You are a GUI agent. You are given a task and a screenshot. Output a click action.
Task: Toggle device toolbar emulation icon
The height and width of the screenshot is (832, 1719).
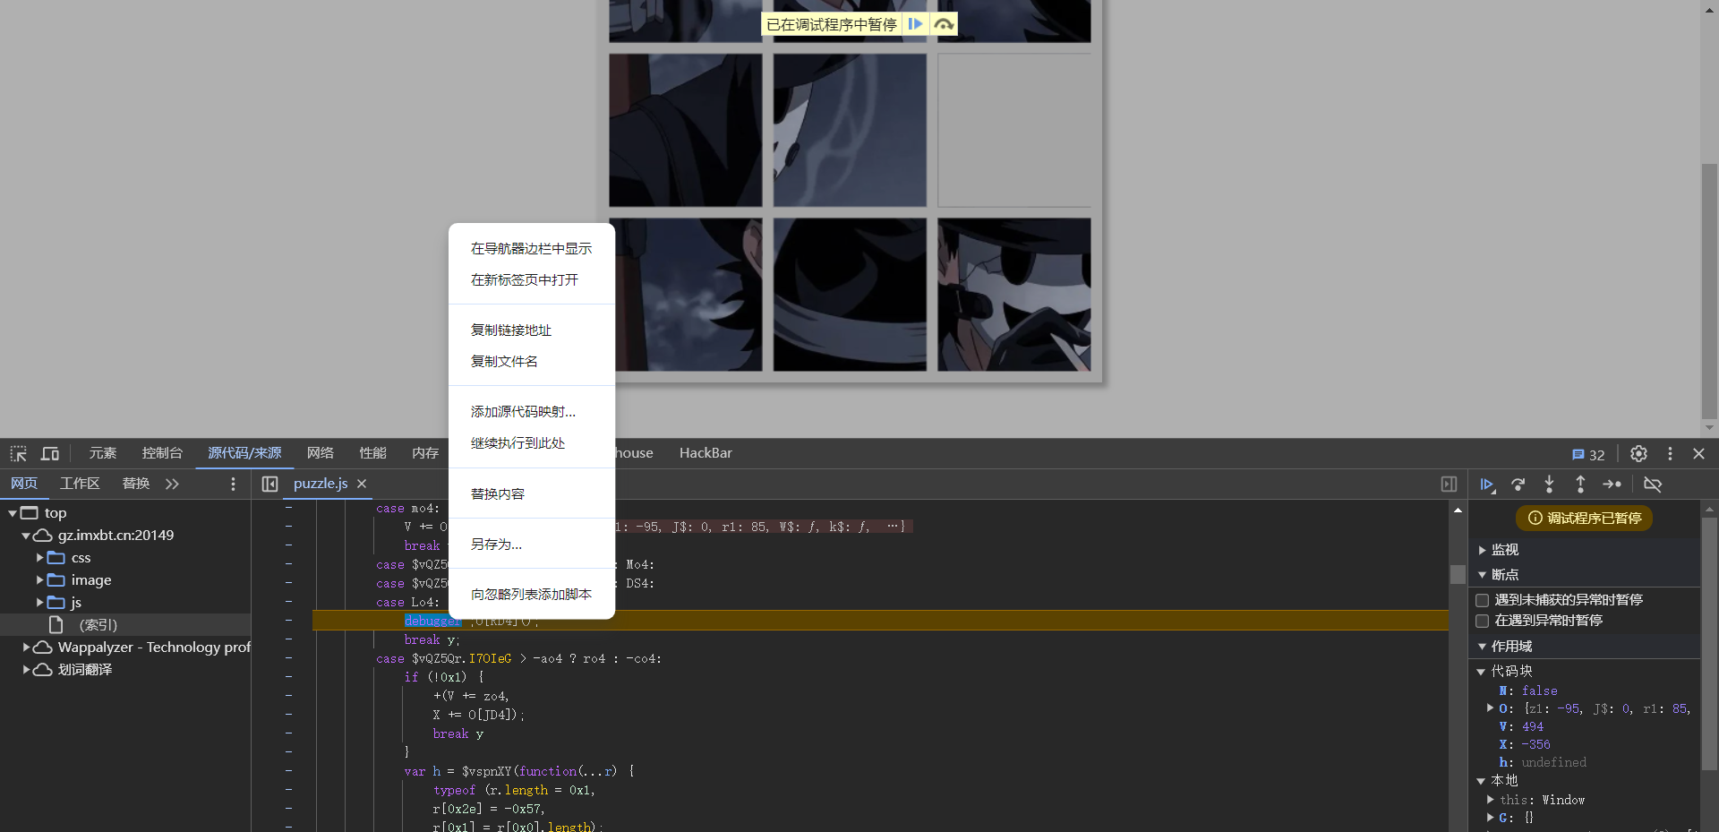click(50, 454)
